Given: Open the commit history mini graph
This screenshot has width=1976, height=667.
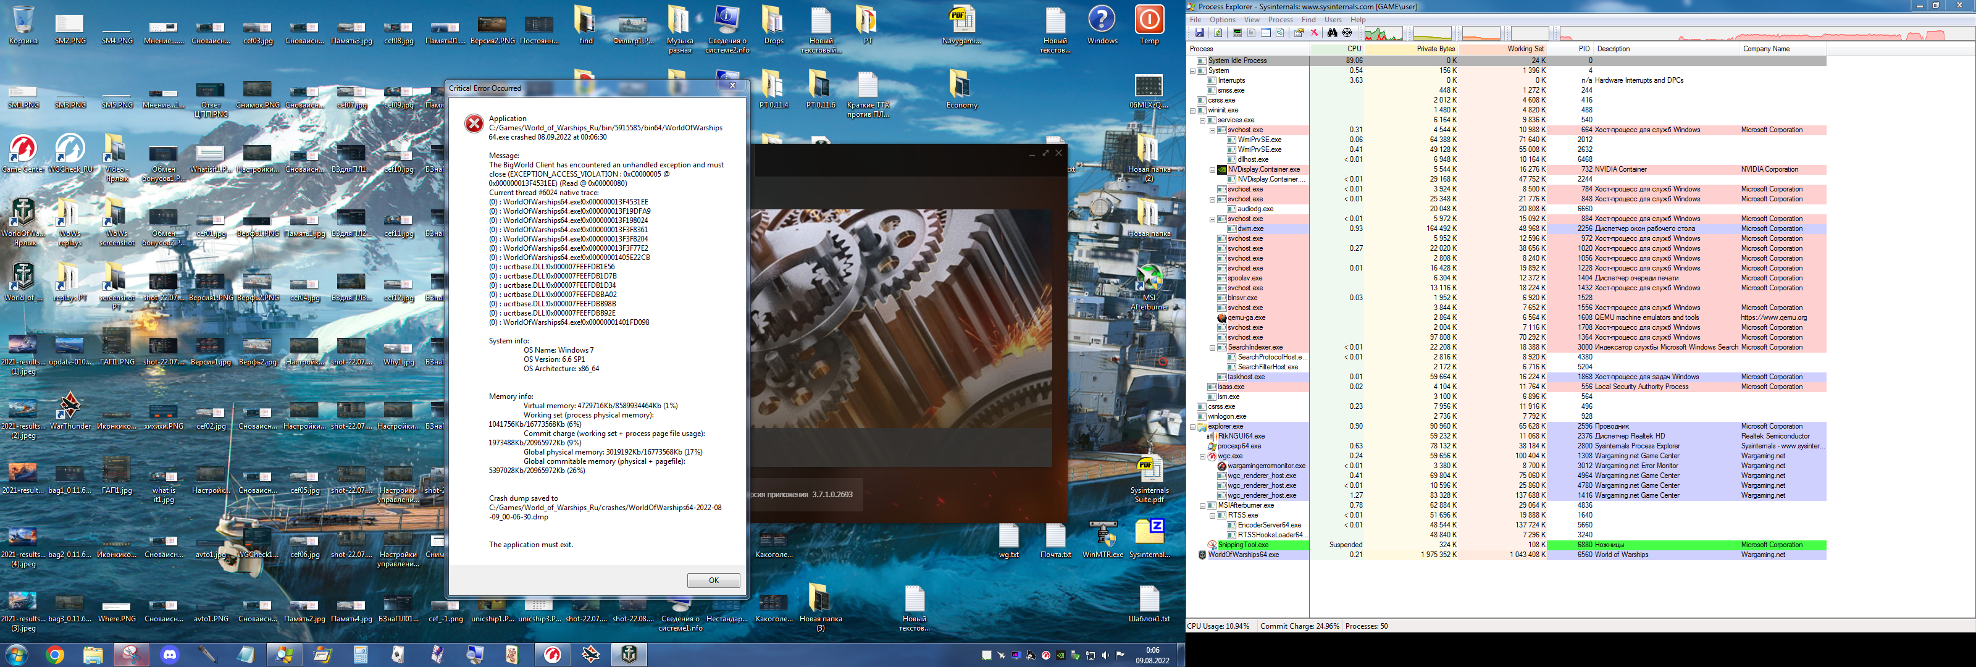Looking at the screenshot, I should pyautogui.click(x=1432, y=33).
